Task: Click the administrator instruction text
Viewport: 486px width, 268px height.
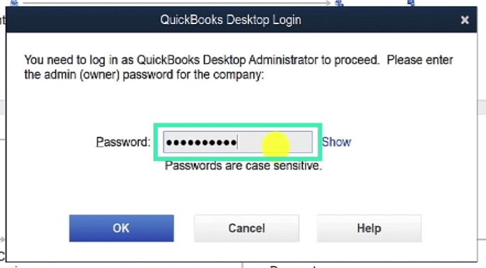Action: click(239, 67)
